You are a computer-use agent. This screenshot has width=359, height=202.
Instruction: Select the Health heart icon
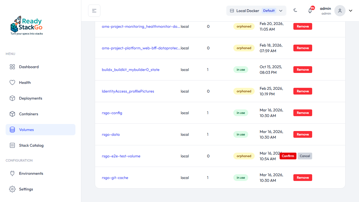(x=12, y=82)
